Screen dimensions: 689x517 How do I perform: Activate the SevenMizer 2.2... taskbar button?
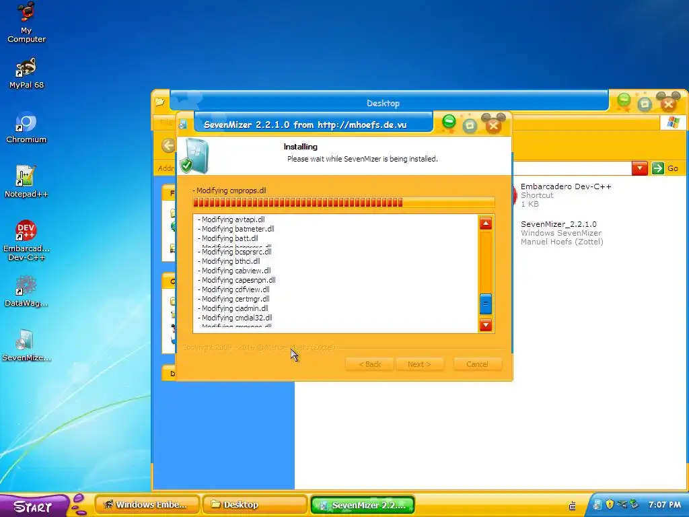363,505
